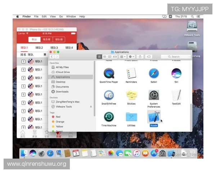The height and width of the screenshot is (173, 216).
Task: Open Downloads in Finder sidebar
Action: coord(71,92)
